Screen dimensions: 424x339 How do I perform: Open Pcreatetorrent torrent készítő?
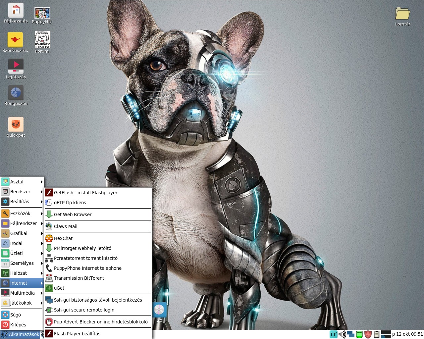tap(98, 258)
